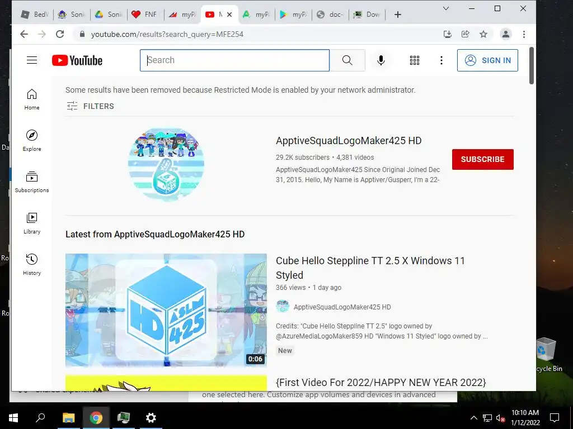Image resolution: width=573 pixels, height=429 pixels.
Task: Open the tab search dropdown arrow
Action: tap(446, 8)
